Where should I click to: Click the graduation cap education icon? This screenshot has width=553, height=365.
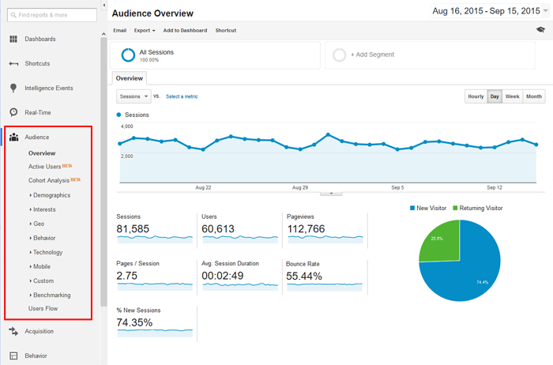[x=540, y=30]
